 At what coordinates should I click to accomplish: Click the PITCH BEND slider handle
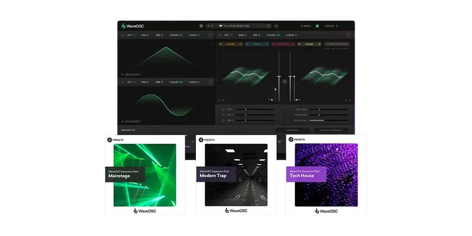tap(319, 110)
